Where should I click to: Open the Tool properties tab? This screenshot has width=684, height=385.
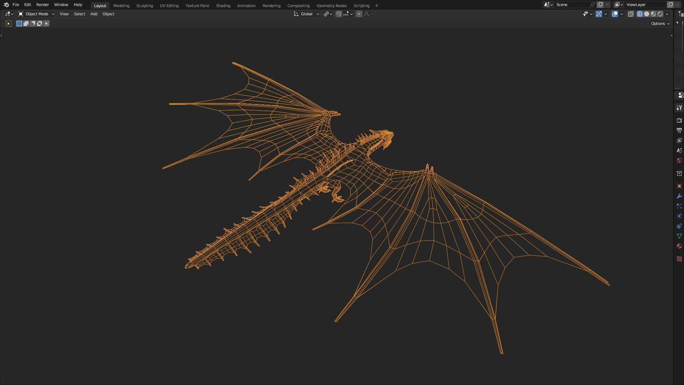(679, 108)
